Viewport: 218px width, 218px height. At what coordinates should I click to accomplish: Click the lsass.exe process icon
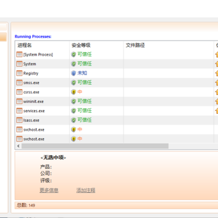(x=19, y=121)
